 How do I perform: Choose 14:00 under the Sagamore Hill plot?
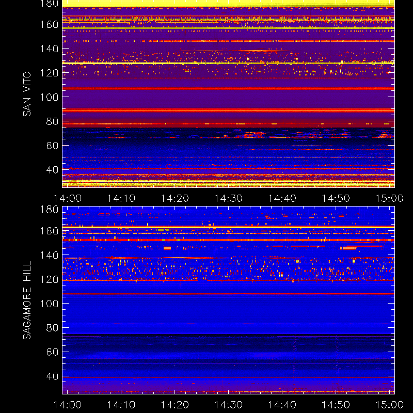point(68,405)
